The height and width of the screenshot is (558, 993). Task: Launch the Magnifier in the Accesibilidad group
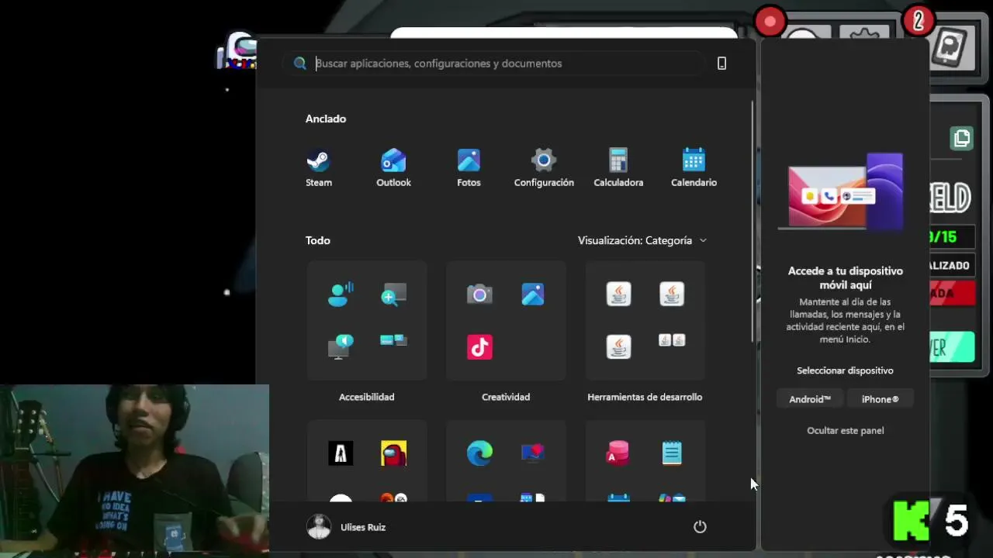coord(393,294)
